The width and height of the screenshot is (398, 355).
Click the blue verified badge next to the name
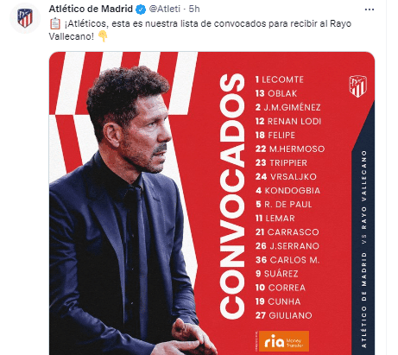pos(141,10)
